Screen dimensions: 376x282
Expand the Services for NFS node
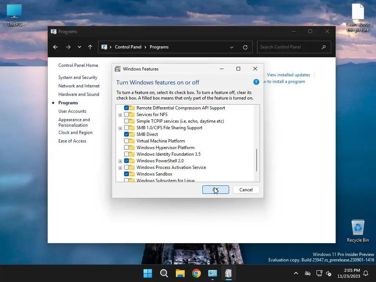click(x=120, y=115)
